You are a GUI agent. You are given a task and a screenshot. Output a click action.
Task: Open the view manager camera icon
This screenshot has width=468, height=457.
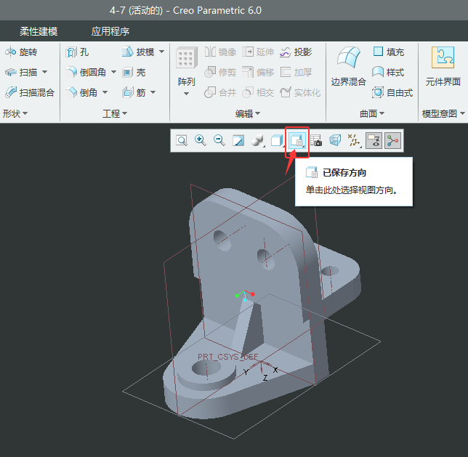coord(316,140)
